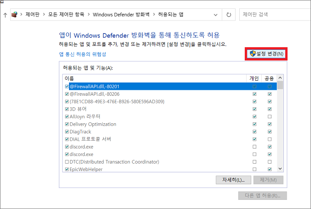311x209 pixels.
Task: Click the 제거(M) button
Action: click(268, 180)
